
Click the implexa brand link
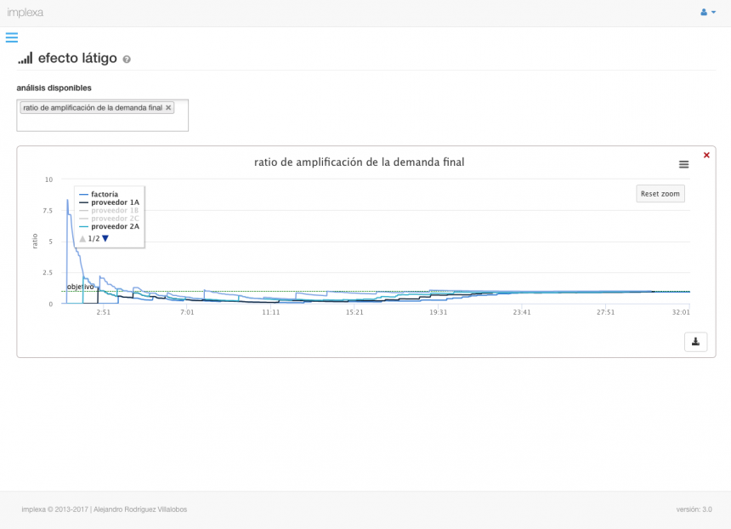pyautogui.click(x=25, y=13)
